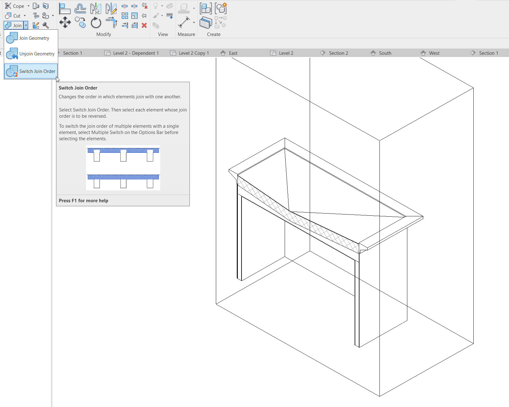The height and width of the screenshot is (407, 509).
Task: Activate the Rotate tool
Action: [96, 23]
